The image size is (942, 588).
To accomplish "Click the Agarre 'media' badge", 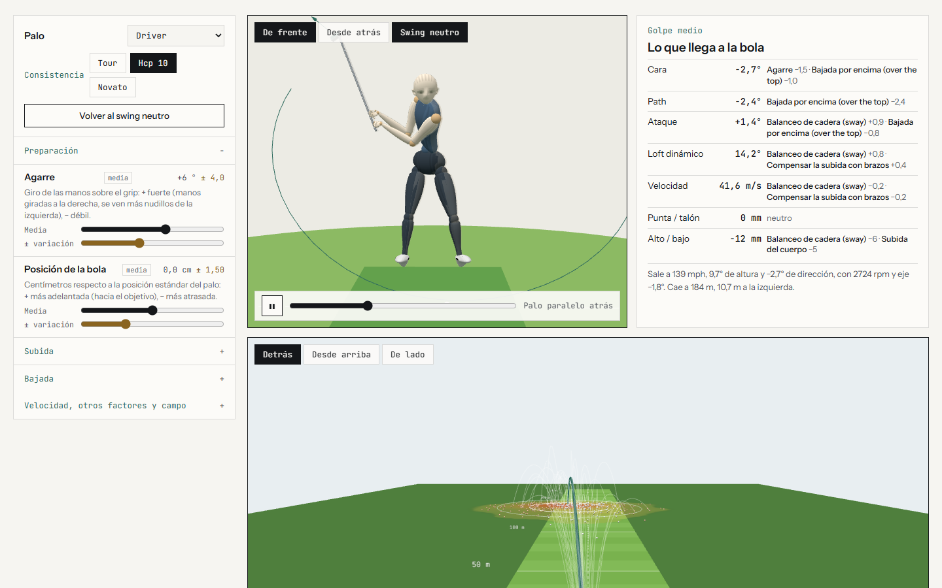I will tap(118, 178).
